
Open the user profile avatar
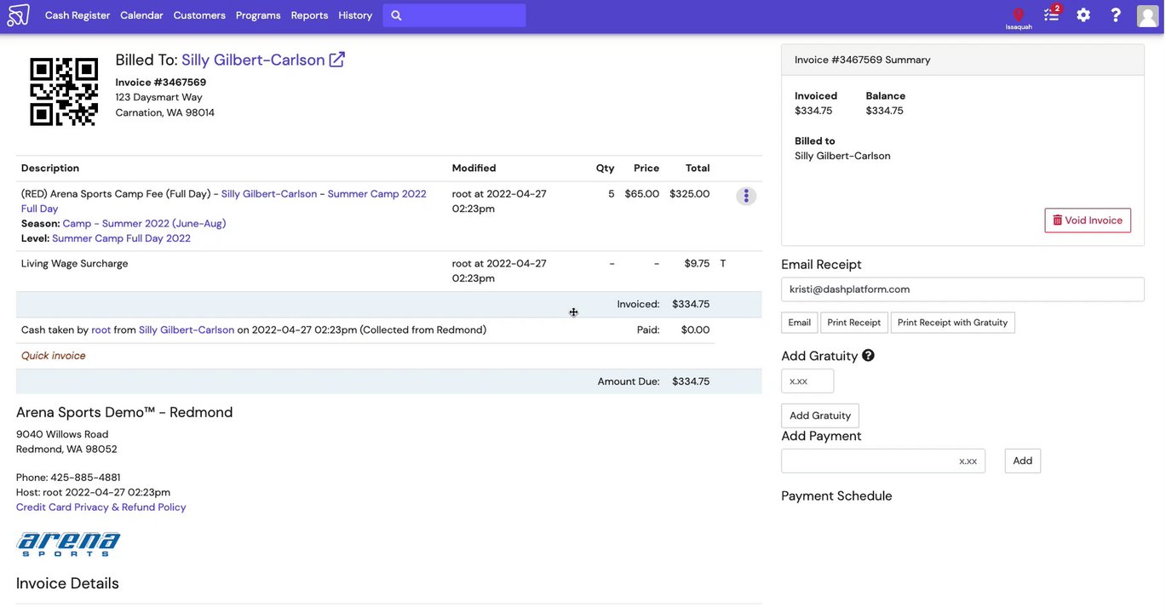click(1147, 15)
